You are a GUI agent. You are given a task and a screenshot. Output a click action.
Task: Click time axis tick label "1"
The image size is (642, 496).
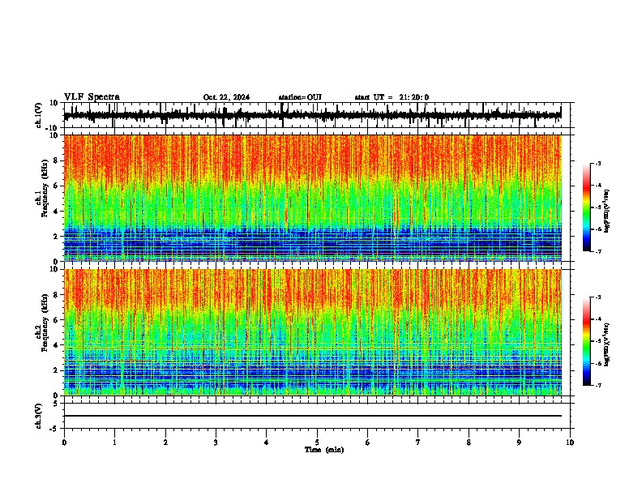[x=114, y=443]
